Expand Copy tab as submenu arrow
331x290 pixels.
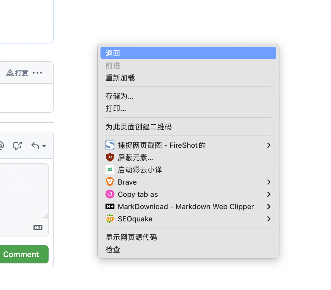point(269,194)
